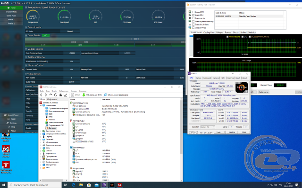Open Task View on the taskbar
Viewport: 302px width, 188px height.
click(x=65, y=185)
